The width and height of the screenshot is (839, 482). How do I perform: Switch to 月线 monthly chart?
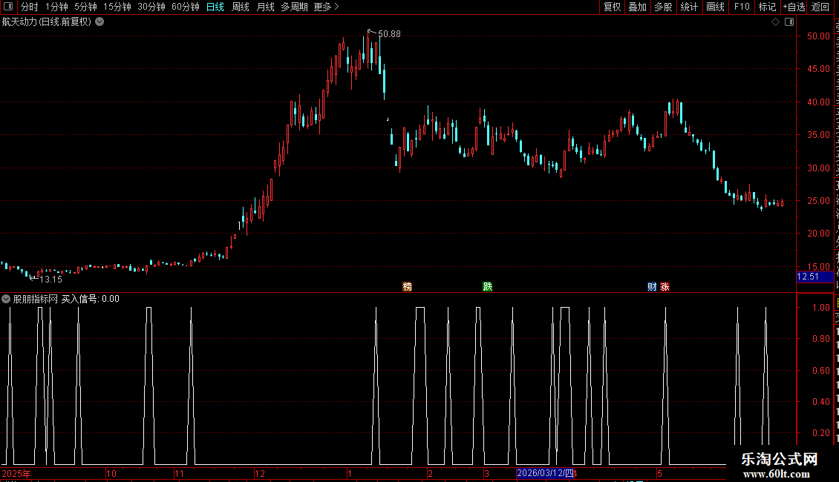(x=265, y=7)
